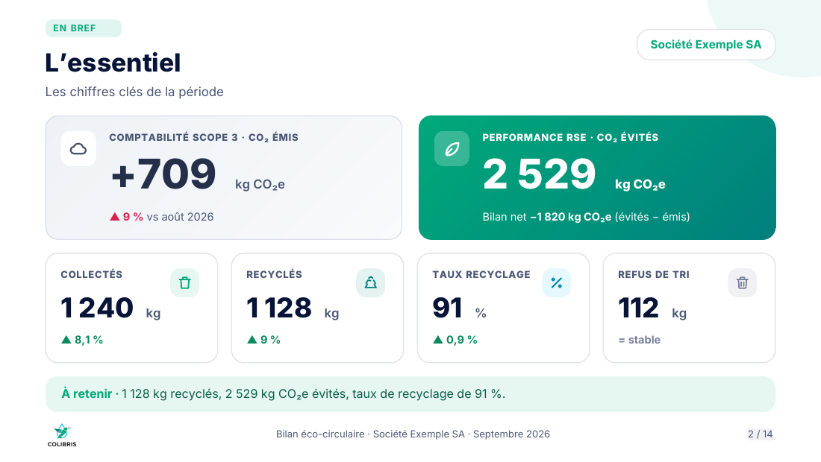
Task: Click the 1 240 kg collected value
Action: pyautogui.click(x=110, y=308)
